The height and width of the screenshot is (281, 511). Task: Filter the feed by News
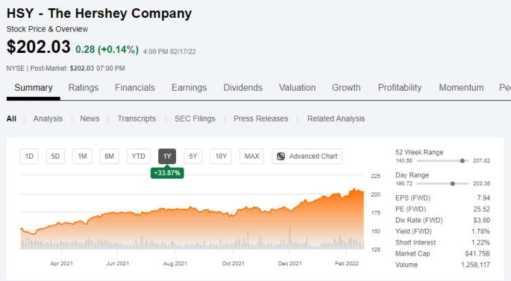click(x=89, y=119)
